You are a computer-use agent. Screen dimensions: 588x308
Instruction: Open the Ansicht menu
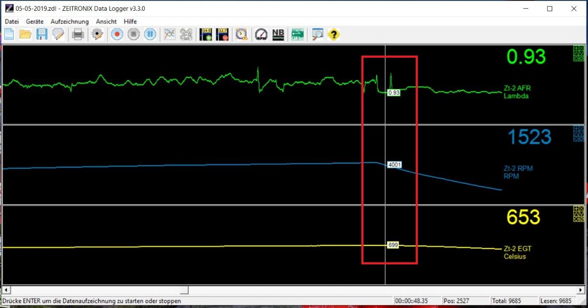tap(106, 22)
